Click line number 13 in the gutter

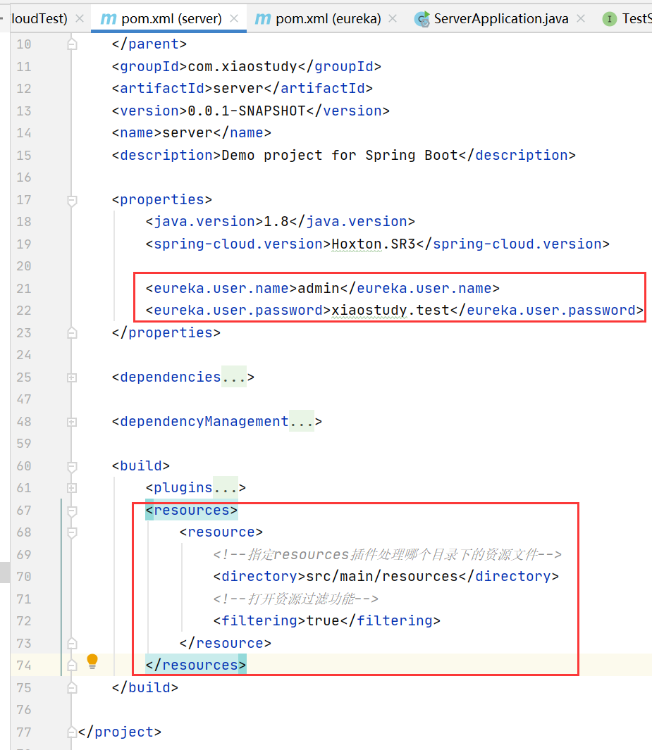[24, 111]
